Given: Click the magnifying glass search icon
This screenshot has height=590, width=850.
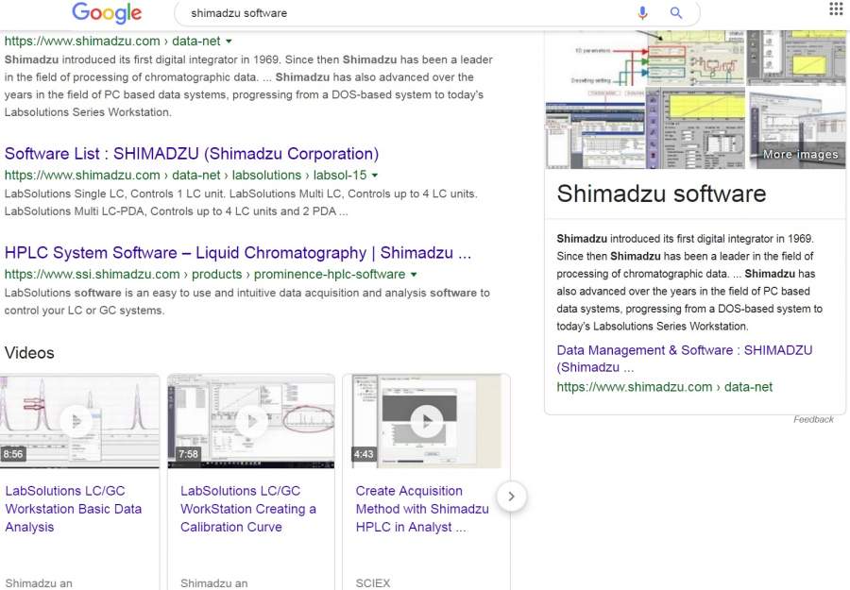Looking at the screenshot, I should 676,13.
